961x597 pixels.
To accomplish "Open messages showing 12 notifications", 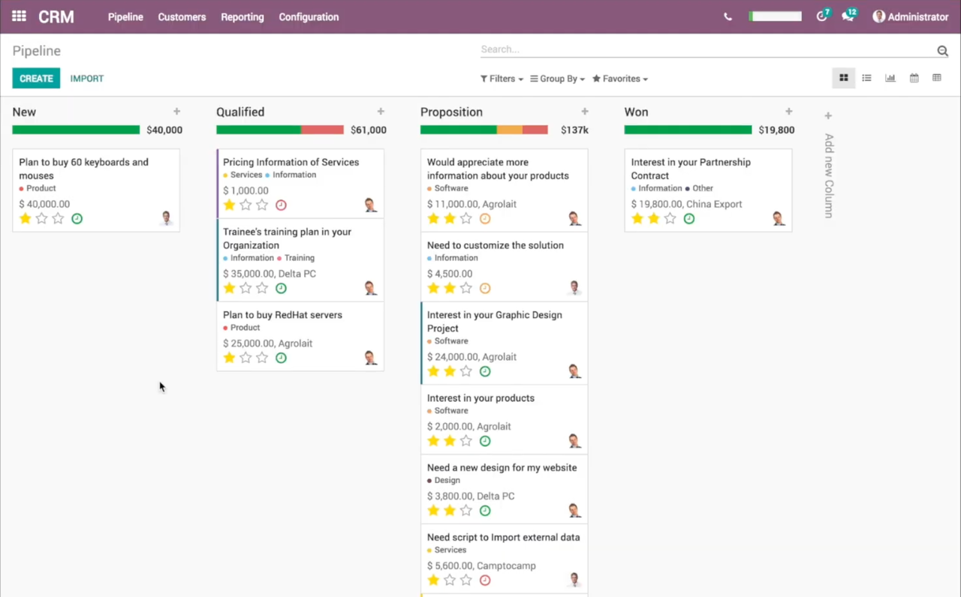I will click(848, 16).
